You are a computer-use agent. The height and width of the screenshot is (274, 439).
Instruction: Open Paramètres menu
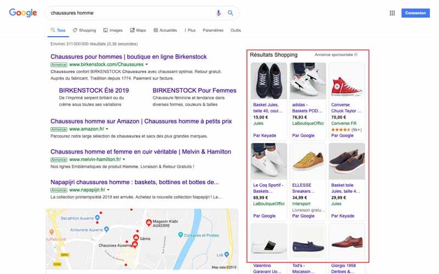(x=213, y=30)
